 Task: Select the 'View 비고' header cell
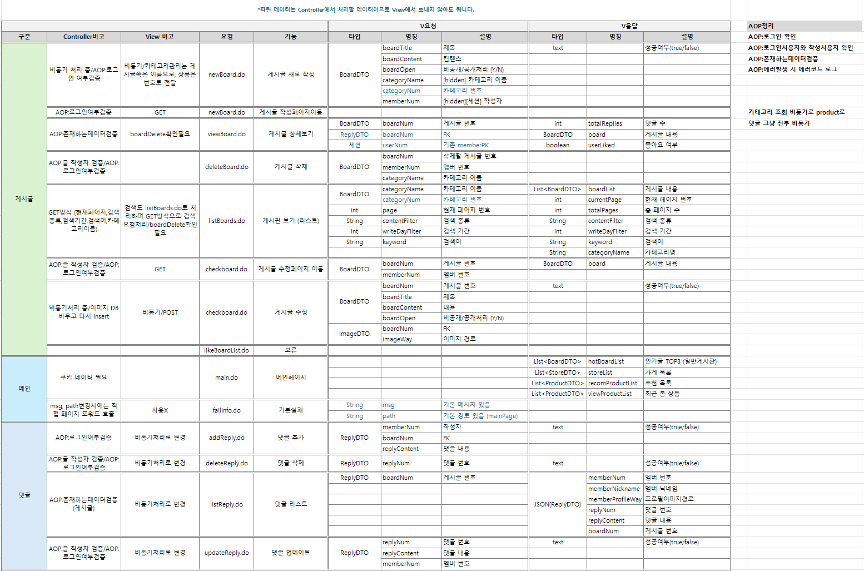[160, 37]
